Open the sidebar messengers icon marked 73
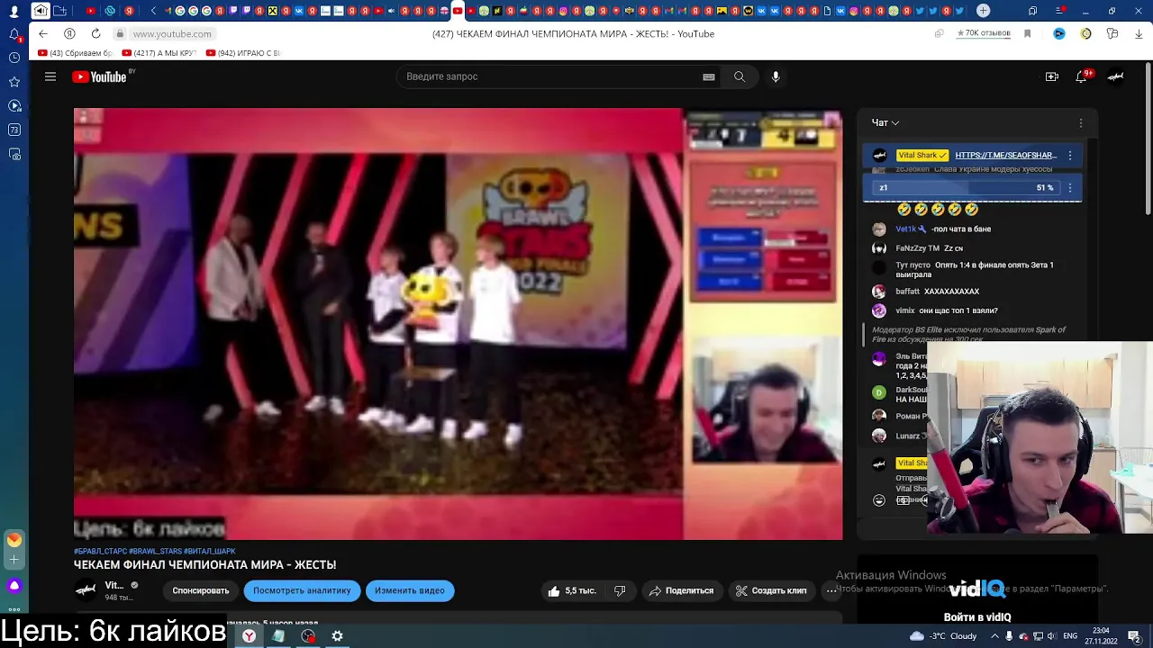 pos(14,130)
